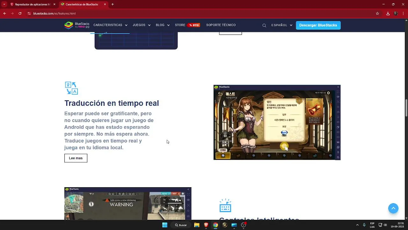Close the Características de BlueStacks tab
This screenshot has height=230, width=408.
coord(105,4)
